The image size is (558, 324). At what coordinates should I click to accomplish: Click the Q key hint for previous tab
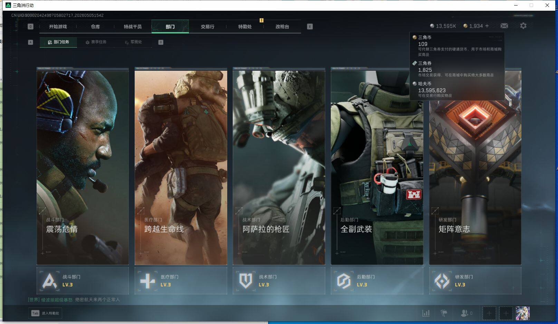(x=30, y=27)
